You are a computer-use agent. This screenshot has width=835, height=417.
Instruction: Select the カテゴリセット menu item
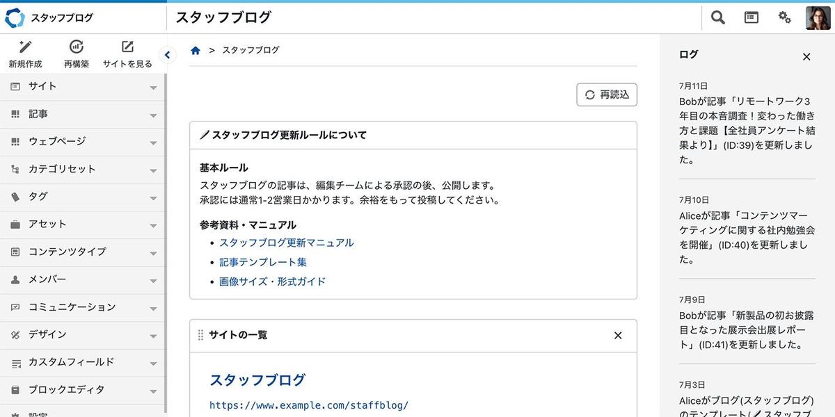click(x=62, y=169)
